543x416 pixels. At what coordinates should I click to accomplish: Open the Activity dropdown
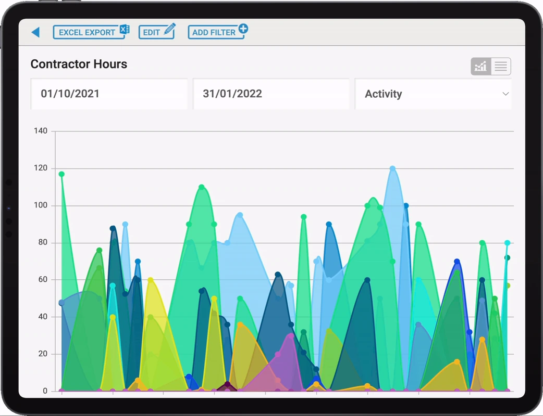point(433,94)
